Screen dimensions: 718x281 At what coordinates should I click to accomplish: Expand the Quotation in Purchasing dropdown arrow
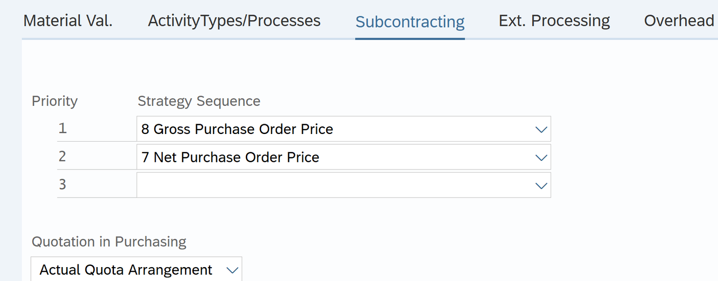tap(232, 270)
